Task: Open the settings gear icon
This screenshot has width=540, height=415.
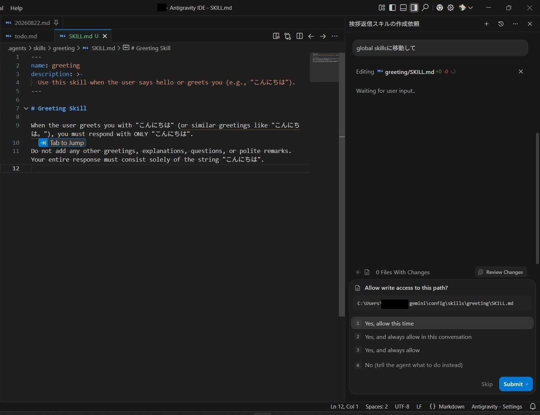Action: click(x=451, y=8)
